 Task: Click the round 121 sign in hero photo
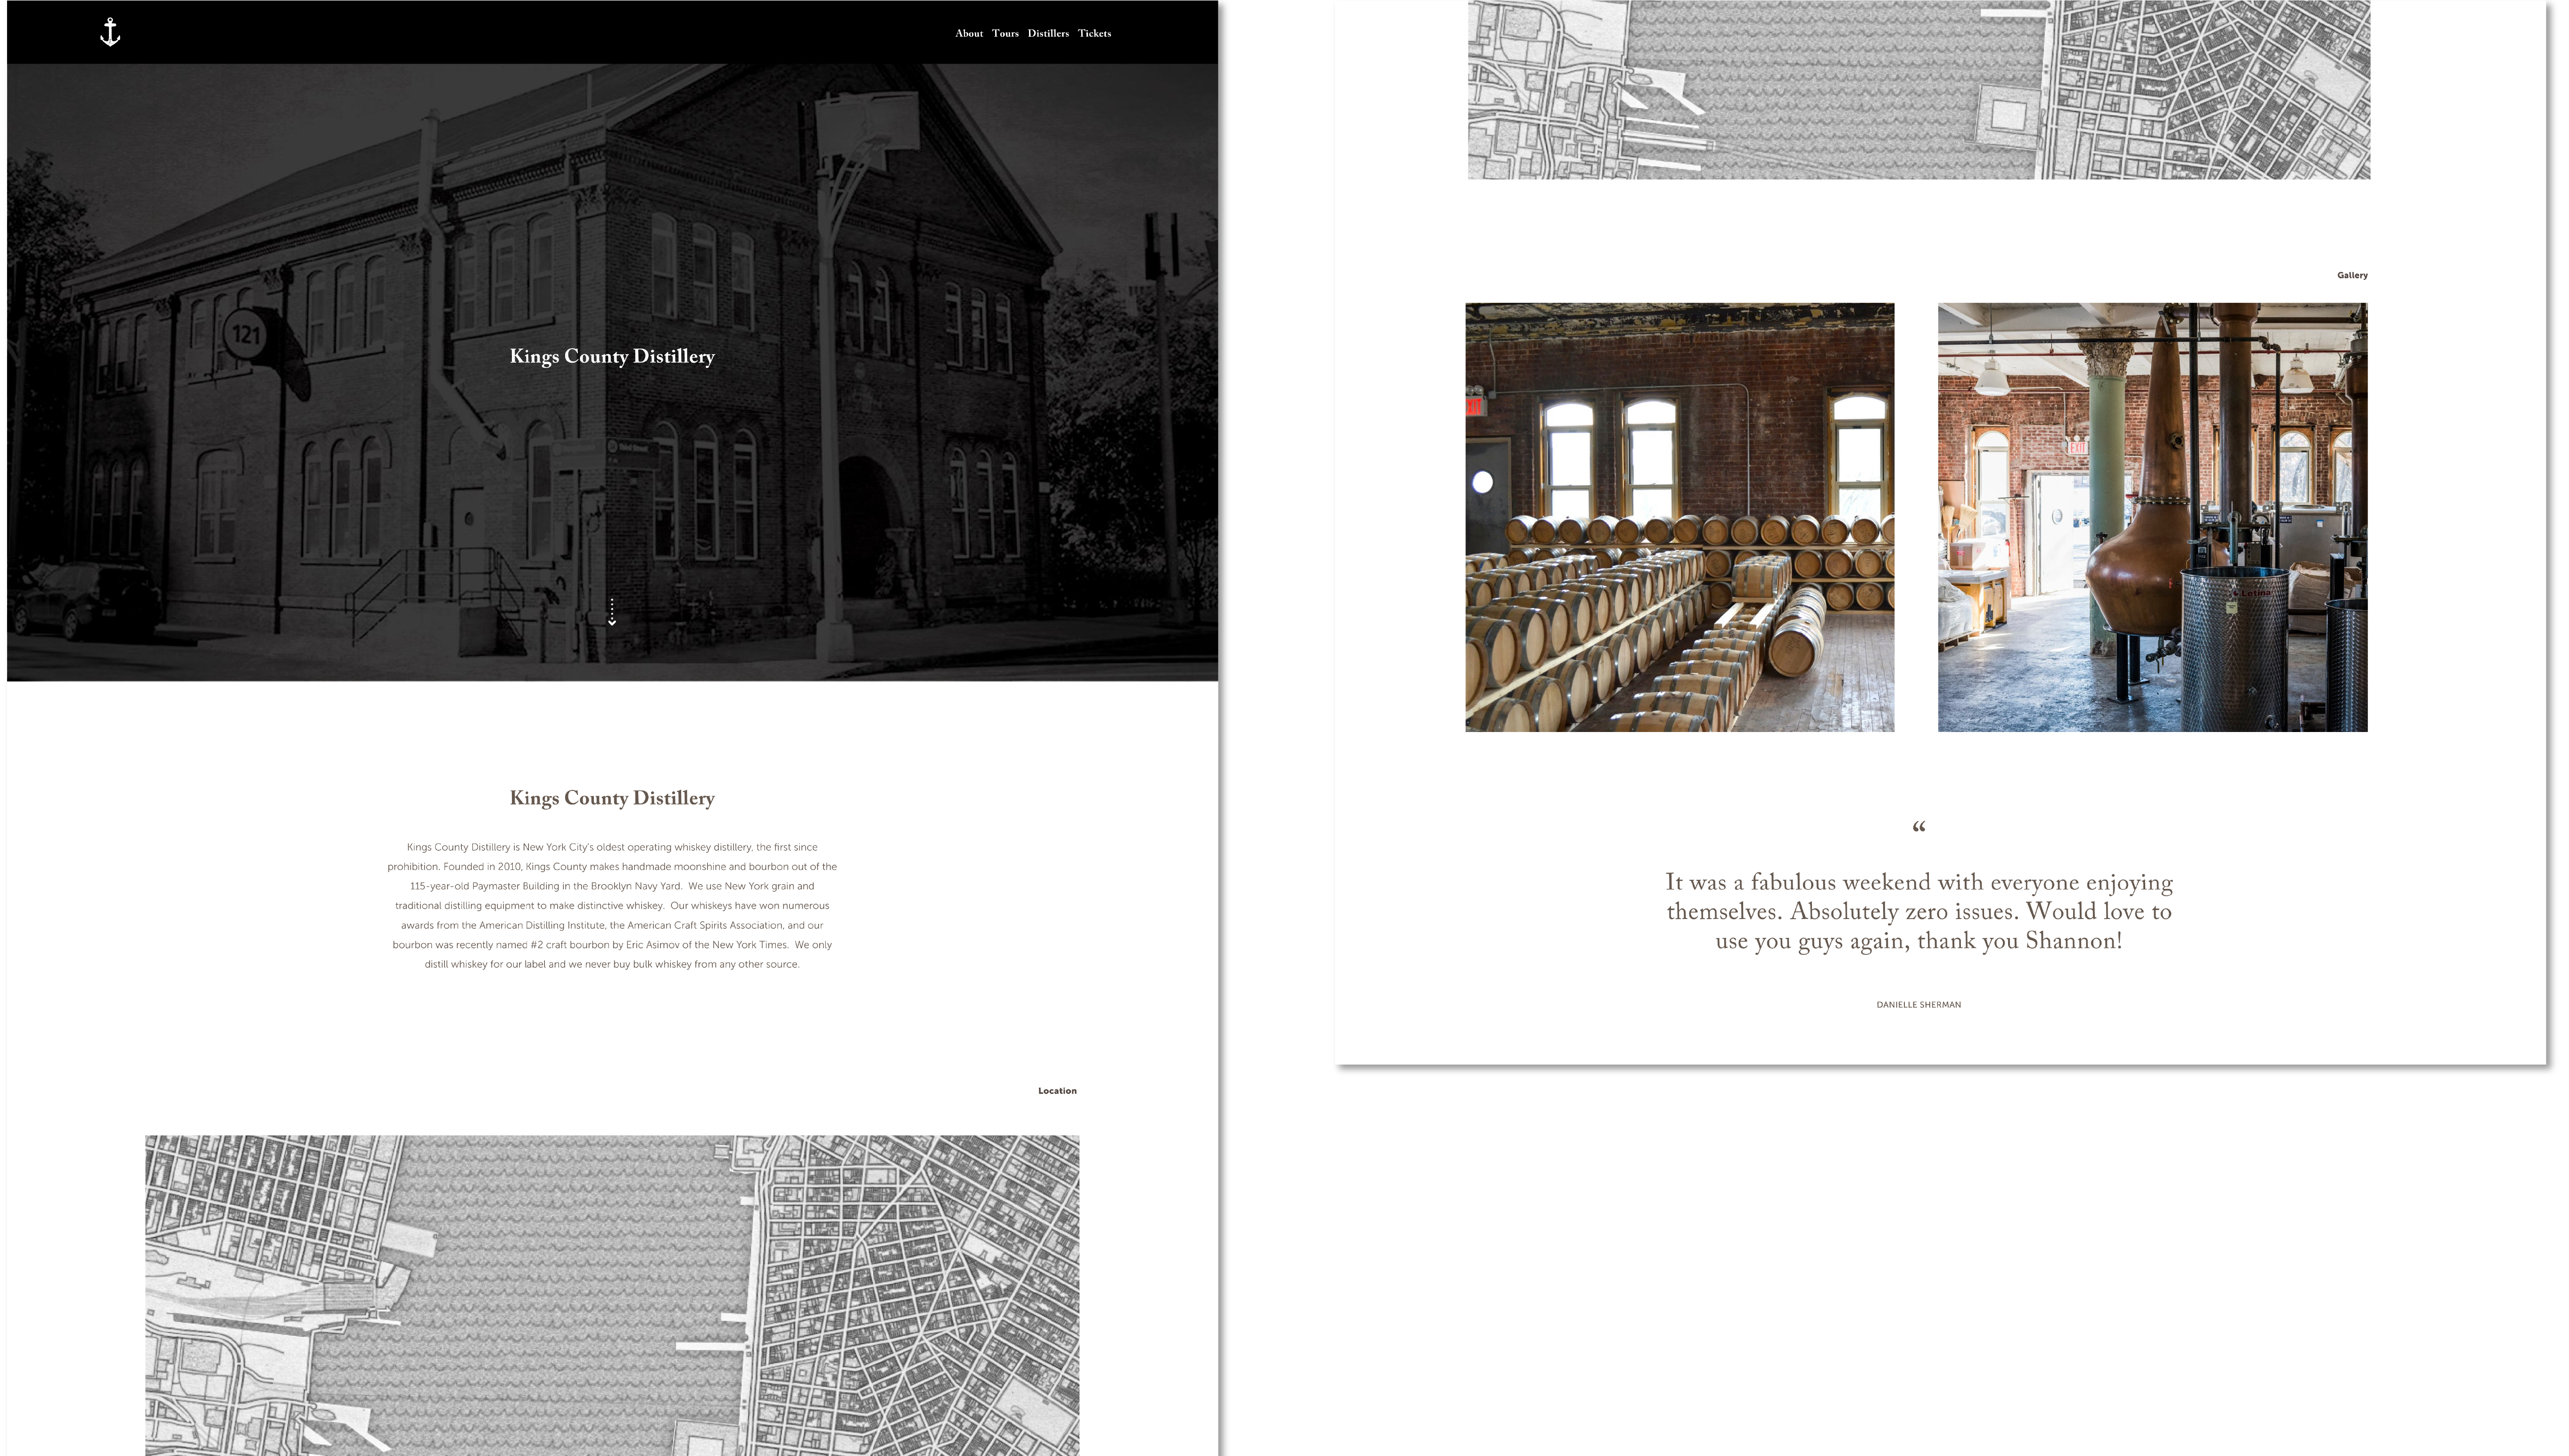[245, 334]
